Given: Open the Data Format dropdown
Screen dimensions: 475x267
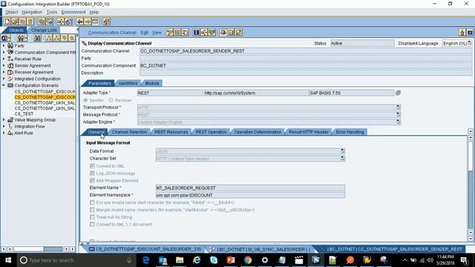Looking at the screenshot, I should point(342,151).
